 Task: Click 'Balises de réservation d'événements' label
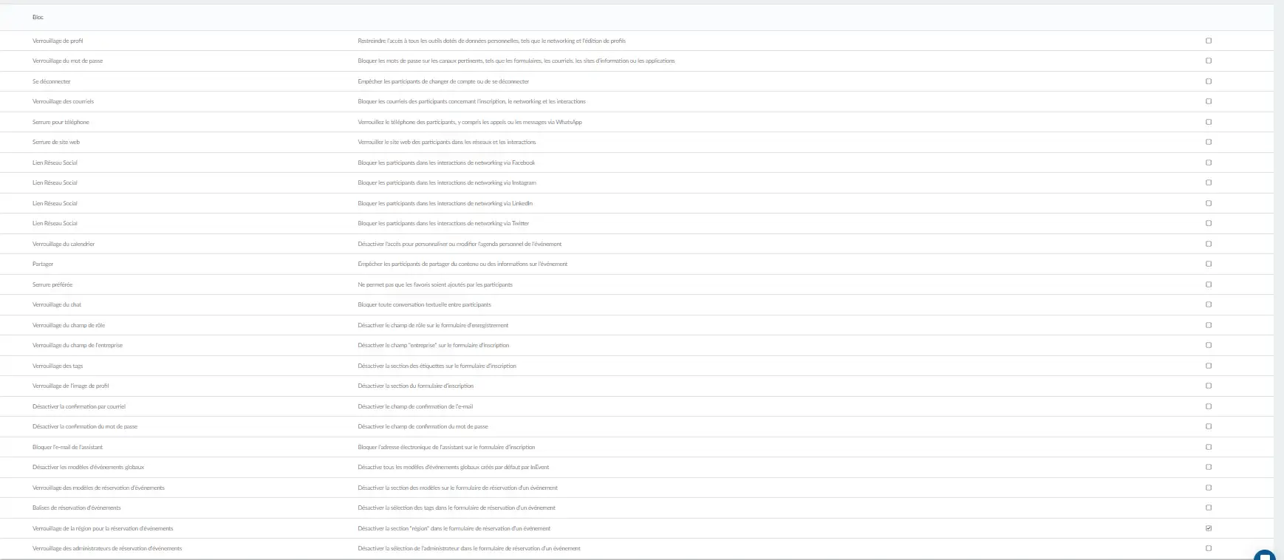click(77, 508)
